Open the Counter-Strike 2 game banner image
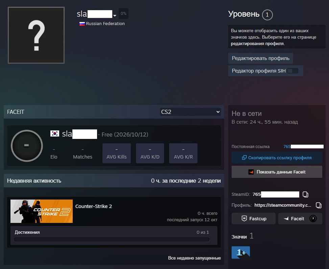The image size is (329, 269). [42, 211]
